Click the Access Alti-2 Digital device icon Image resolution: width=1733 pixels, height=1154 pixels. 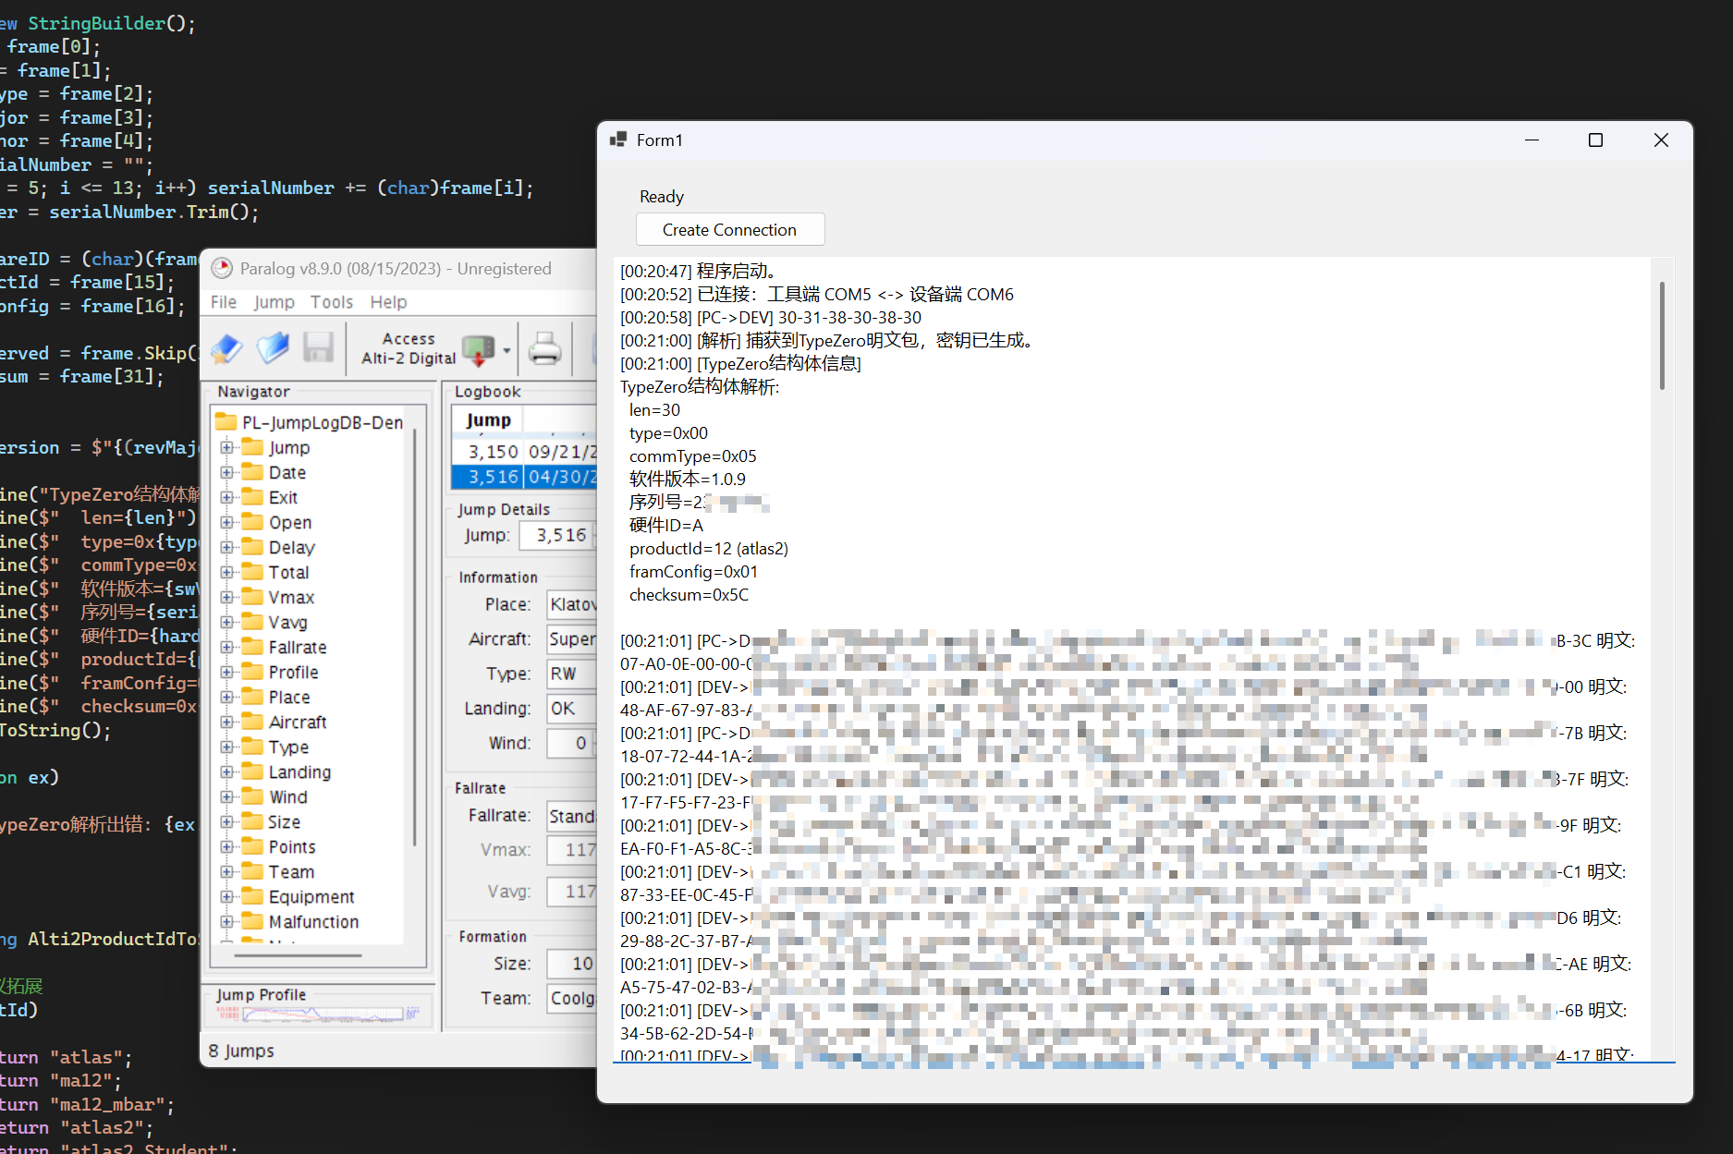tap(477, 348)
